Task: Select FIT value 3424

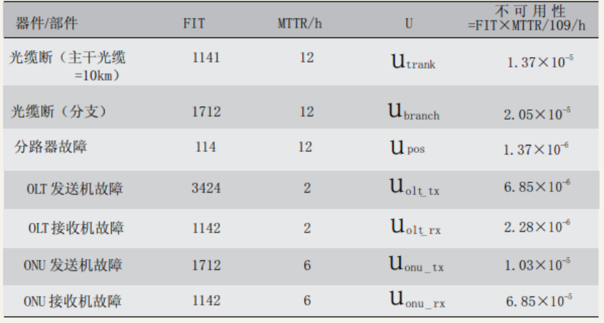Action: (x=206, y=188)
